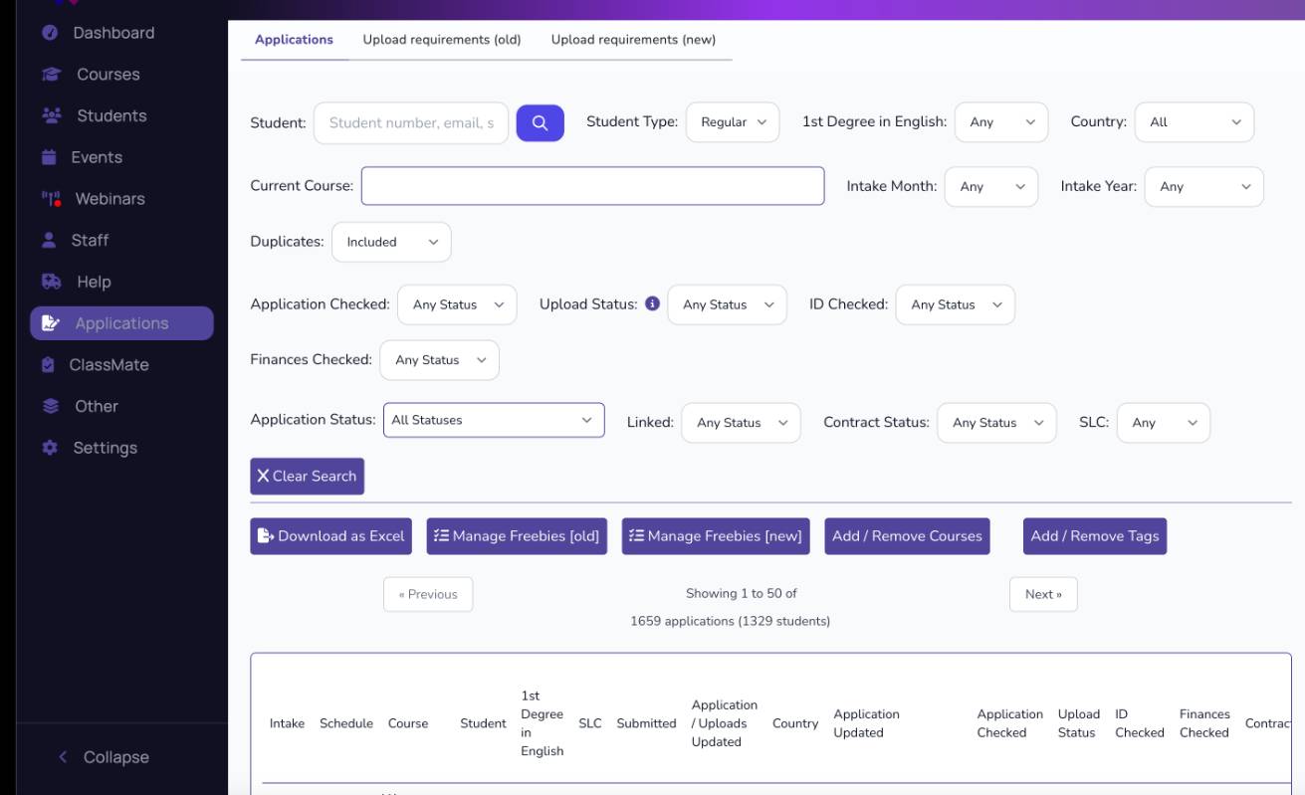Open the Finances Checked status dropdown
This screenshot has width=1305, height=795.
point(439,360)
